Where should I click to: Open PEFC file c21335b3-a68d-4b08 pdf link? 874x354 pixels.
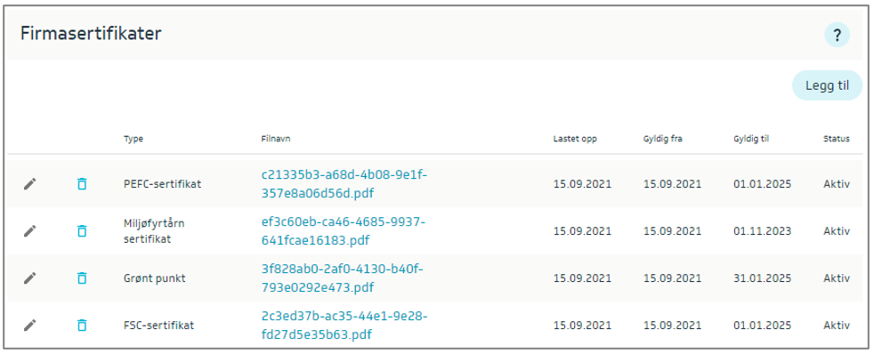344,184
